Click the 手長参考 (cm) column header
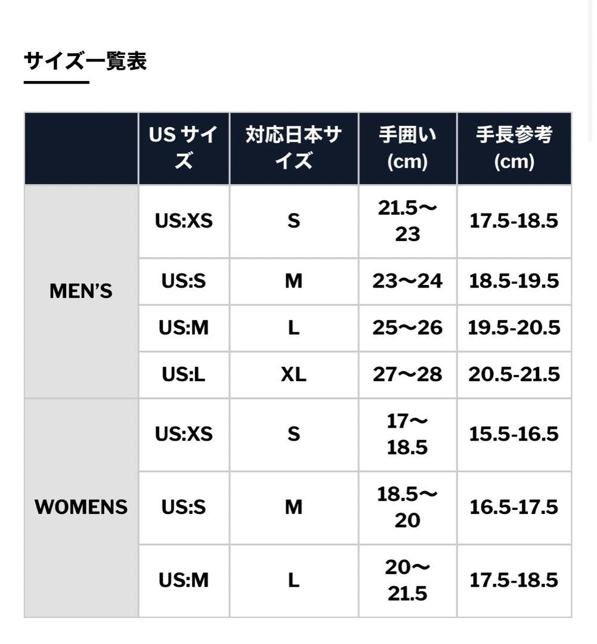The height and width of the screenshot is (644, 597). [514, 148]
